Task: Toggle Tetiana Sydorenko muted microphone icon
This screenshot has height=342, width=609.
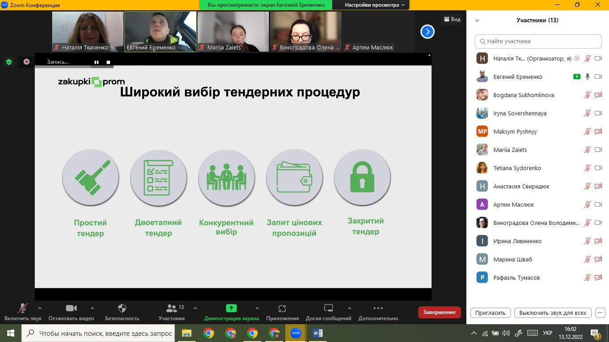Action: pos(588,168)
